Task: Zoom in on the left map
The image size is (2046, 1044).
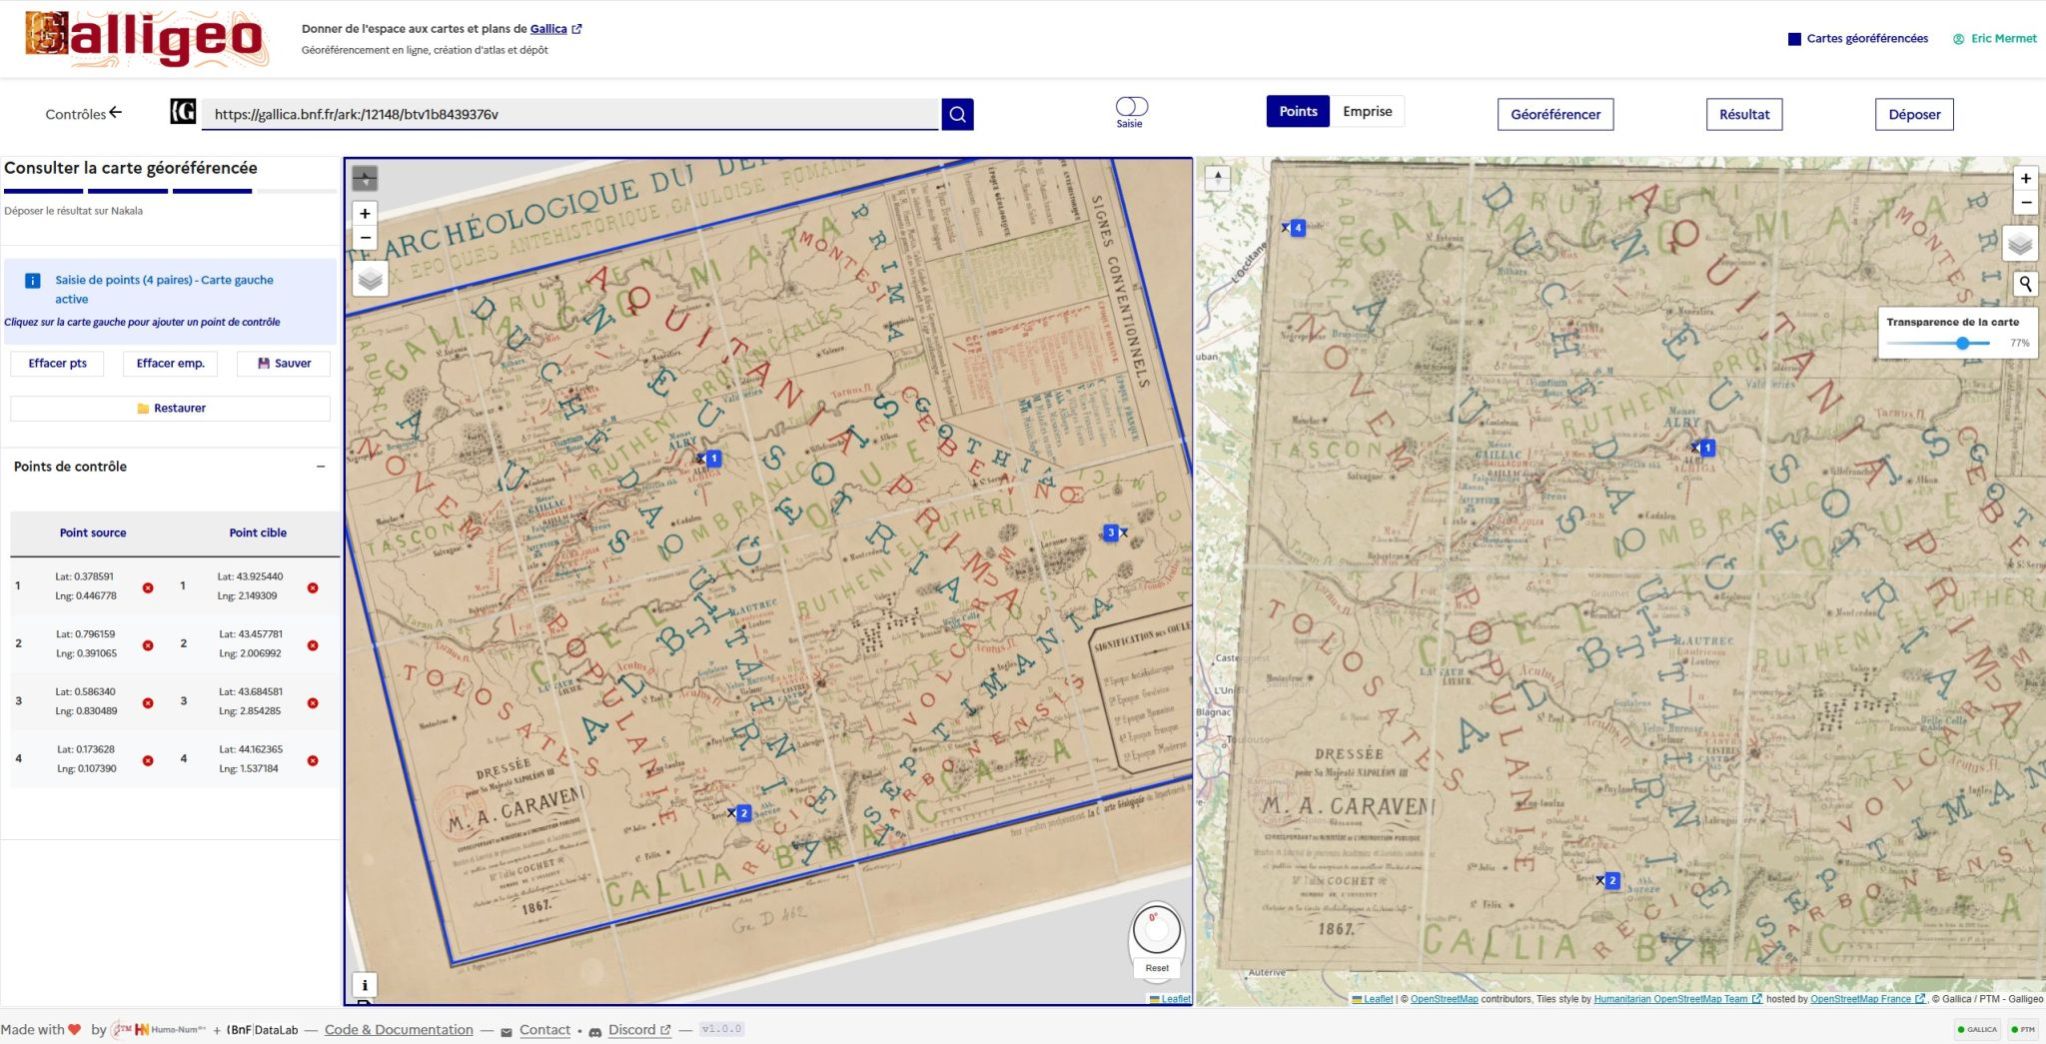Action: [x=366, y=213]
